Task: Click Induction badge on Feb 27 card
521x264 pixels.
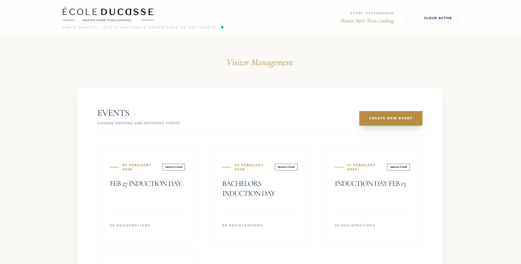Action: pyautogui.click(x=173, y=167)
